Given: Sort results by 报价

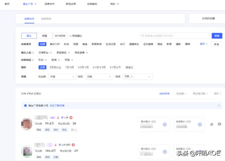Looking at the screenshot, I should pos(218,94).
